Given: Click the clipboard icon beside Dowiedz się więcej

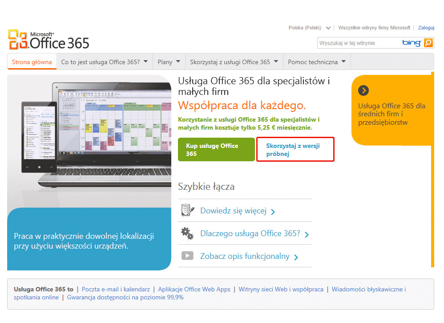Looking at the screenshot, I should click(187, 210).
